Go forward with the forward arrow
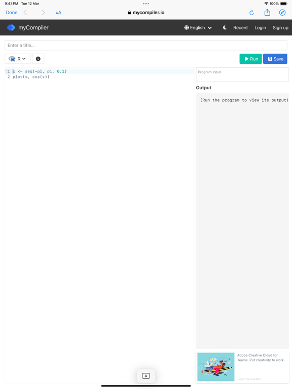 click(43, 12)
